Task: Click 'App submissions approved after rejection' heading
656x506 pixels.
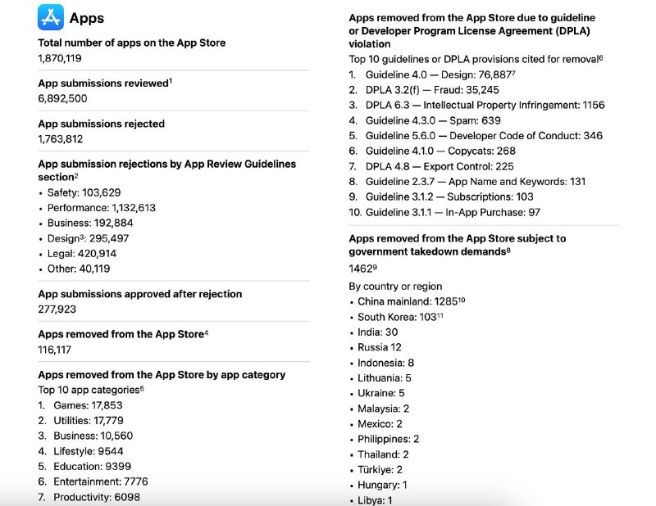Action: pyautogui.click(x=140, y=294)
